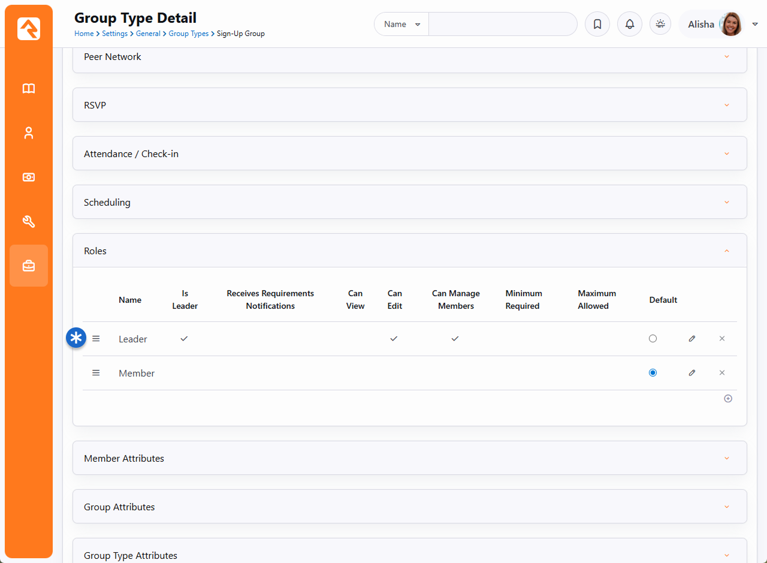
Task: Select the Member default role radio button
Action: pos(653,373)
